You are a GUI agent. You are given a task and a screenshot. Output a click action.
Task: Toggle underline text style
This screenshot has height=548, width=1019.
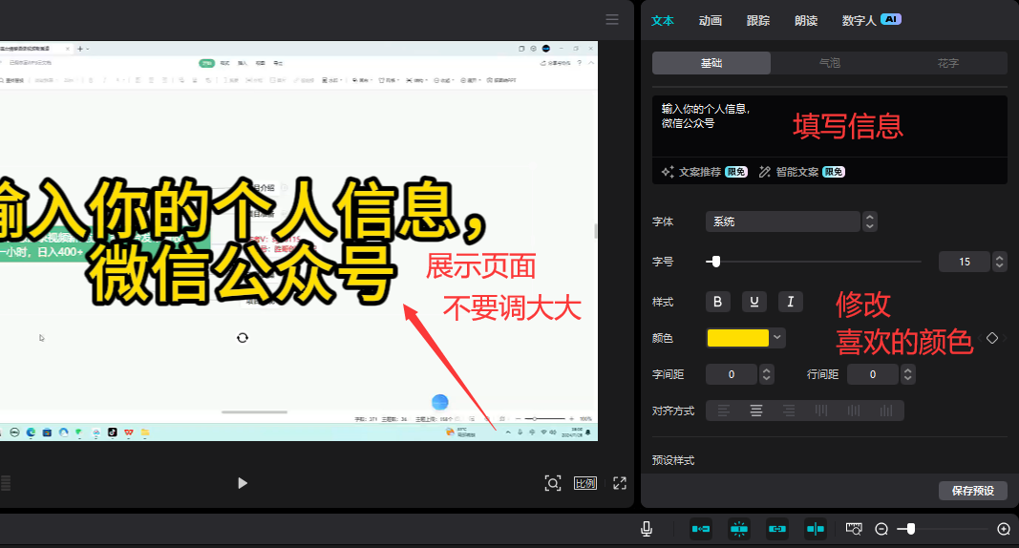(754, 302)
